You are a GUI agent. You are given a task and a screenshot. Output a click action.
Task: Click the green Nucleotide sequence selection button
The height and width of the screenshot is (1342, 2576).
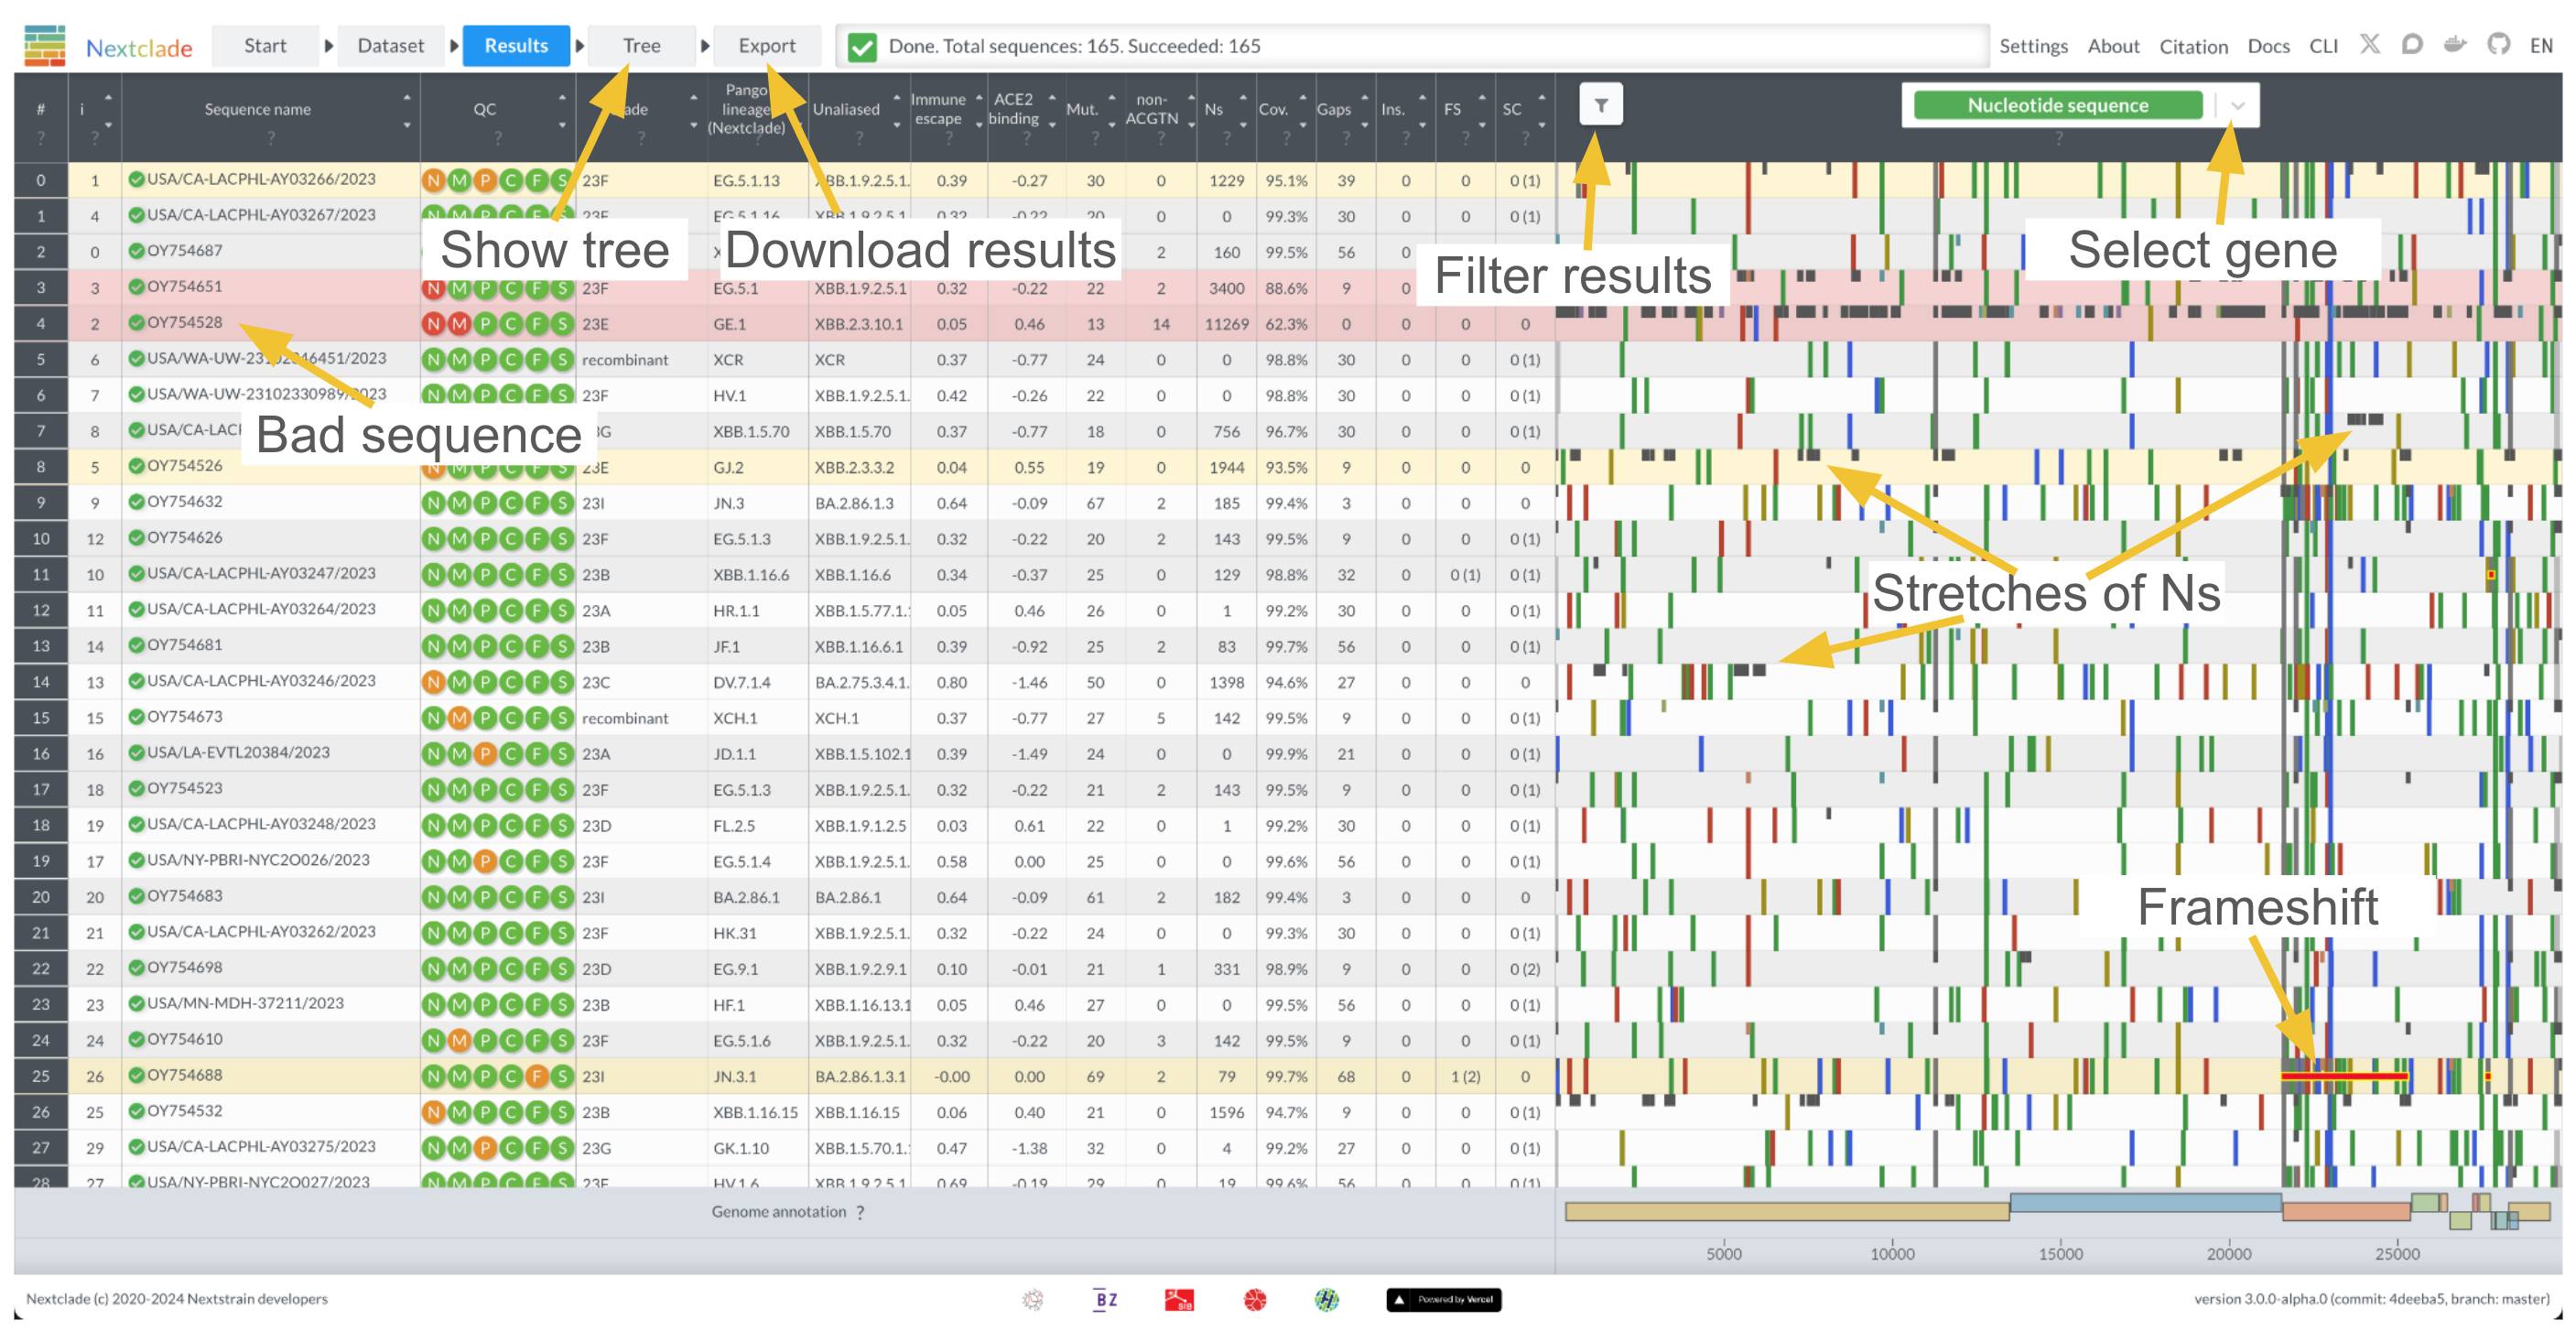(x=2058, y=106)
